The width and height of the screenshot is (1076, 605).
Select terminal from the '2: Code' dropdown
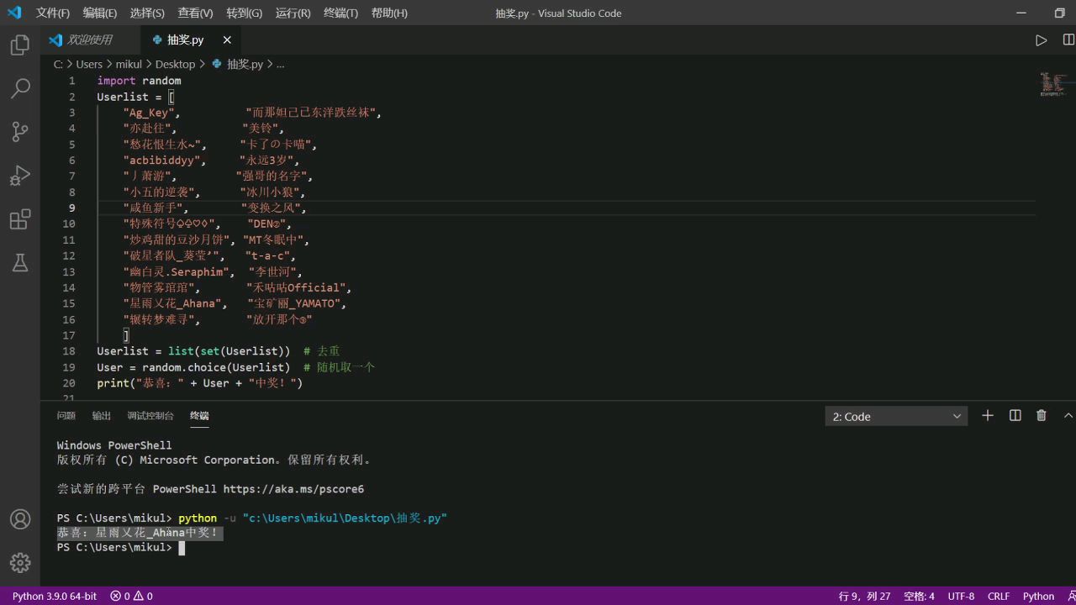pos(896,416)
